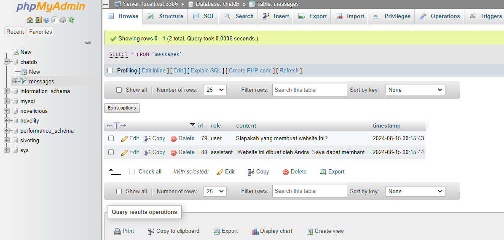The width and height of the screenshot is (504, 240).
Task: Click the Favorites button in sidebar
Action: point(40,32)
